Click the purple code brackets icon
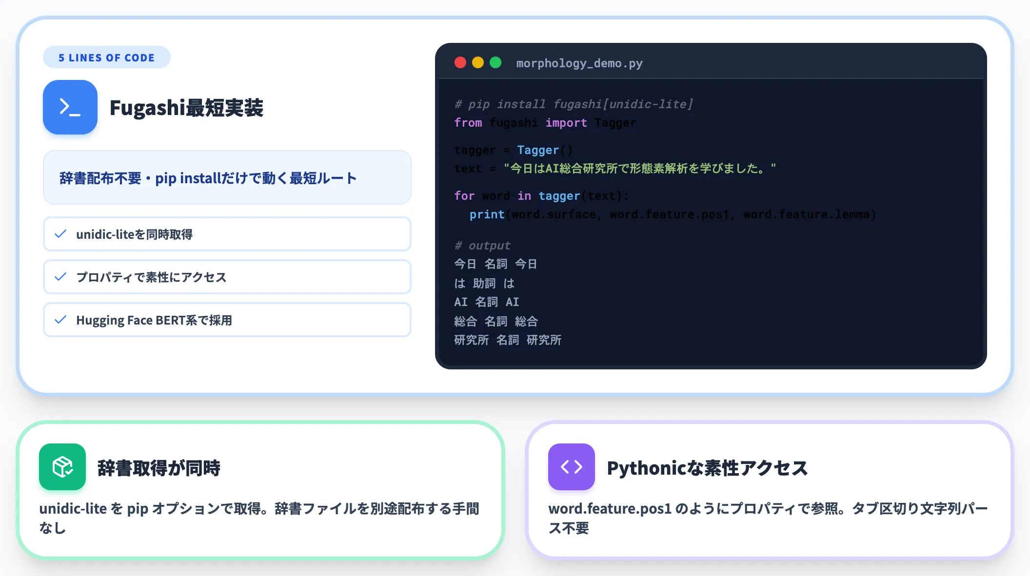This screenshot has height=576, width=1030. tap(572, 467)
